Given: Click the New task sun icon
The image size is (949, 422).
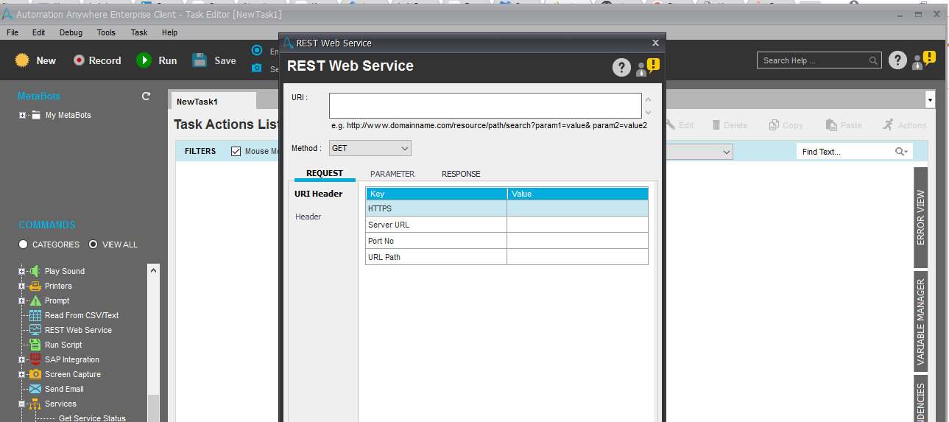Looking at the screenshot, I should (x=22, y=60).
